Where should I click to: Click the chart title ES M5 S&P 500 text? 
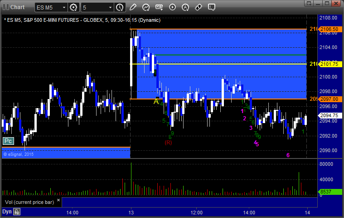pos(82,20)
